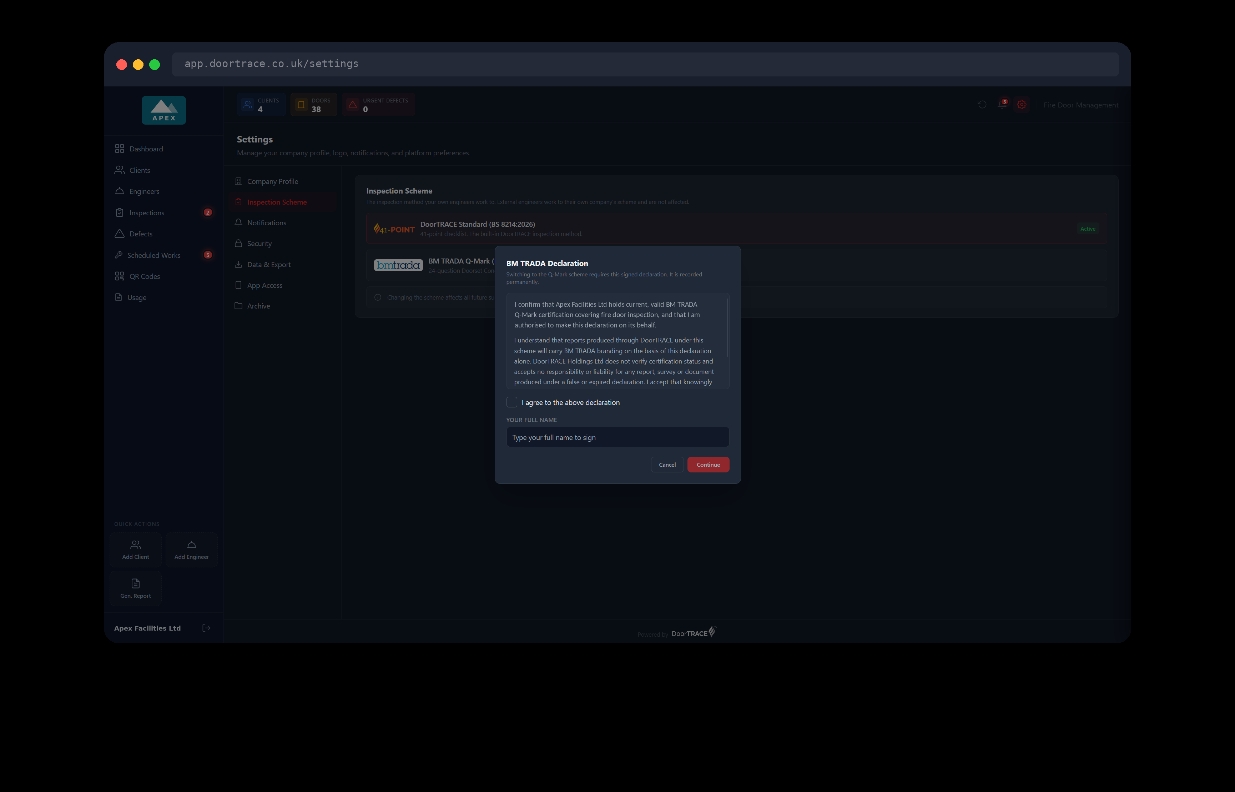Click the declaration text scrollbar
This screenshot has height=792, width=1235.
pos(727,327)
